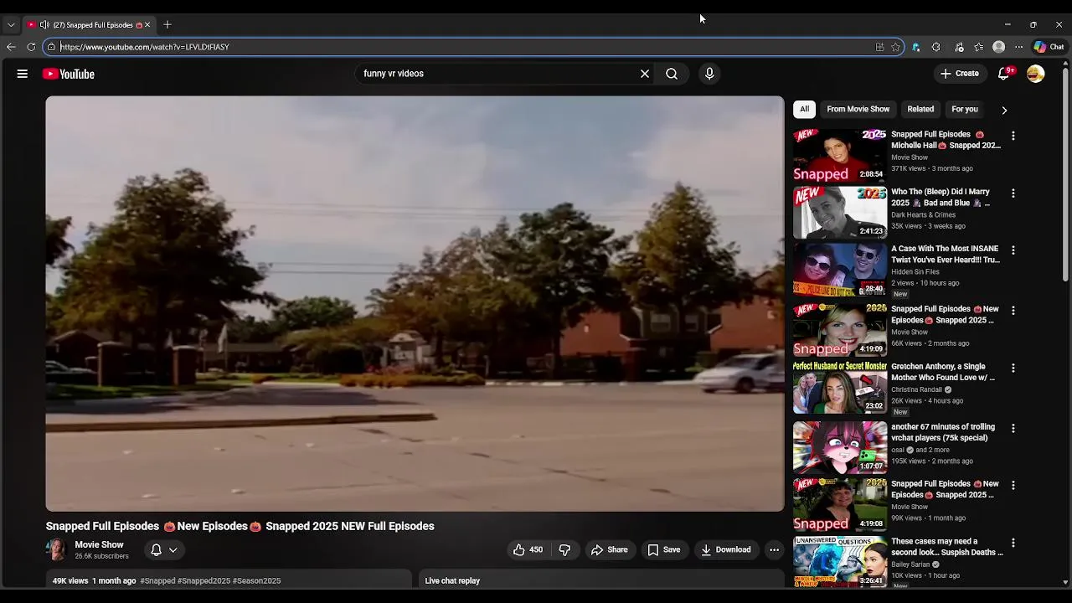Open Copilot Chat button
Viewport: 1072px width, 603px height.
1049,47
